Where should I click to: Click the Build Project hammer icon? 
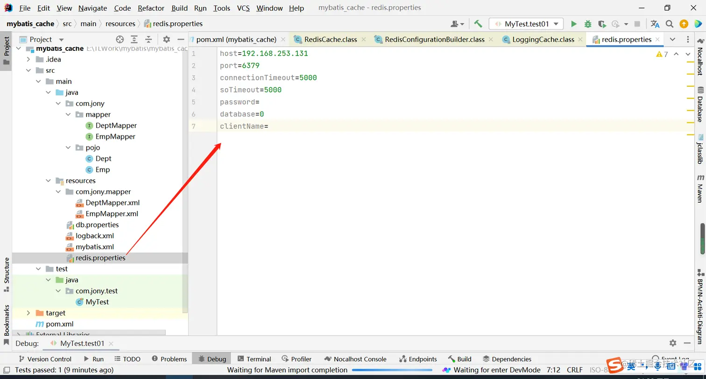pos(478,24)
